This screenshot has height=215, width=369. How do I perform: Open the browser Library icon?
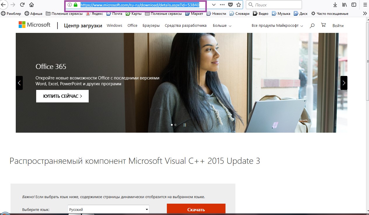pos(344,5)
